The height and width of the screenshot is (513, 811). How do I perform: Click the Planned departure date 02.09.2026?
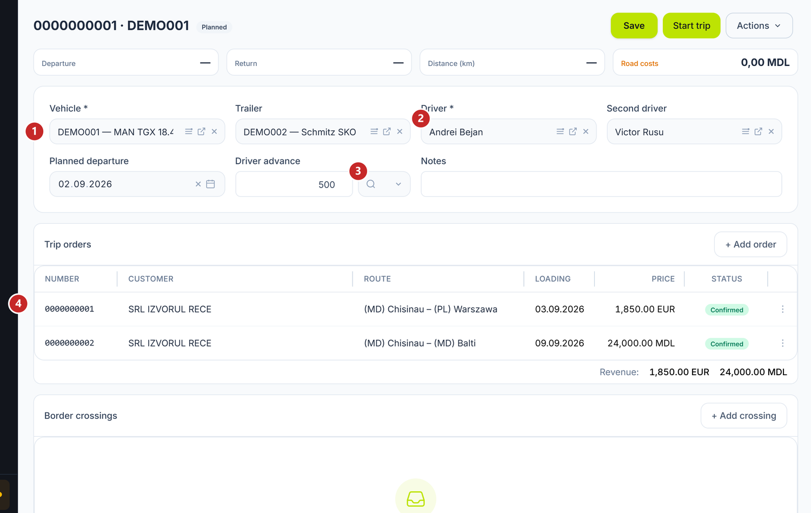(x=85, y=184)
